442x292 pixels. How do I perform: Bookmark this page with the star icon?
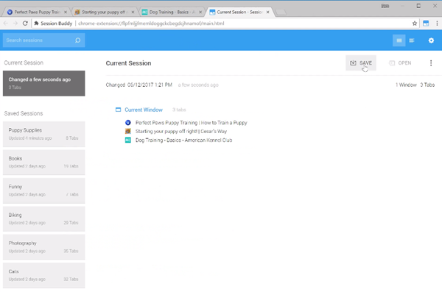tap(414, 24)
